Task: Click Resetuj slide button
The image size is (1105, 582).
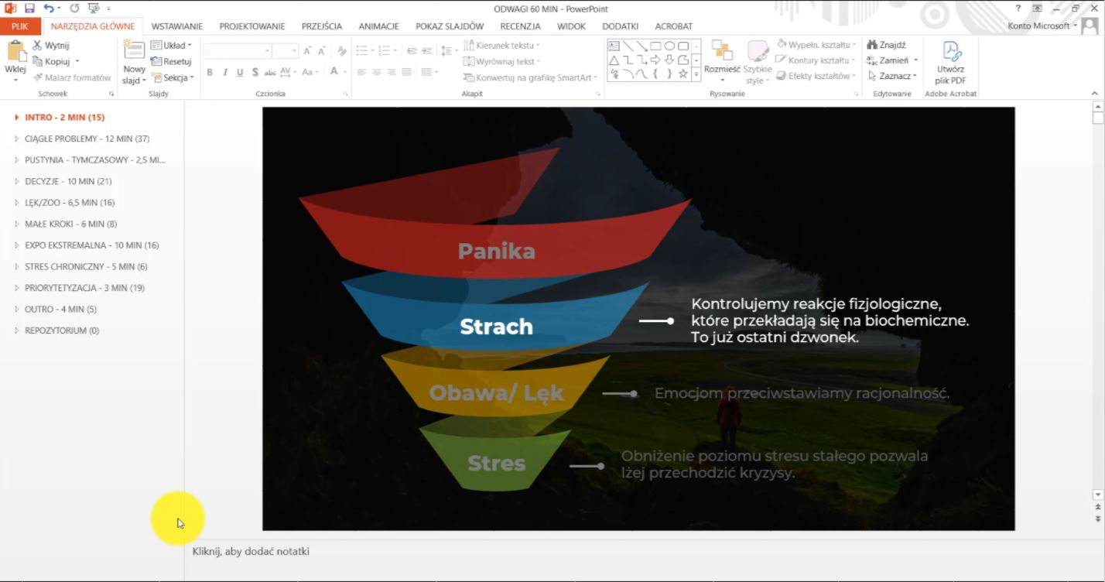Action: 172,62
